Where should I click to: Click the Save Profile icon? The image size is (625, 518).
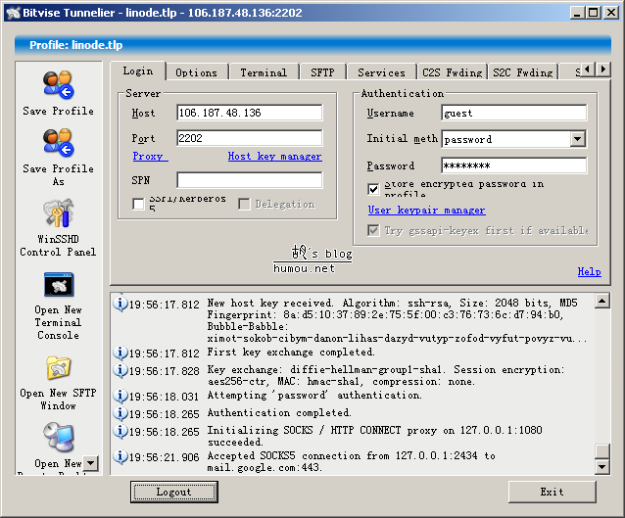[x=58, y=85]
